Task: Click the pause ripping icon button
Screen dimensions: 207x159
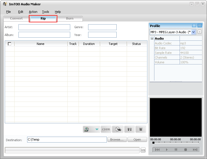Action: point(130,129)
